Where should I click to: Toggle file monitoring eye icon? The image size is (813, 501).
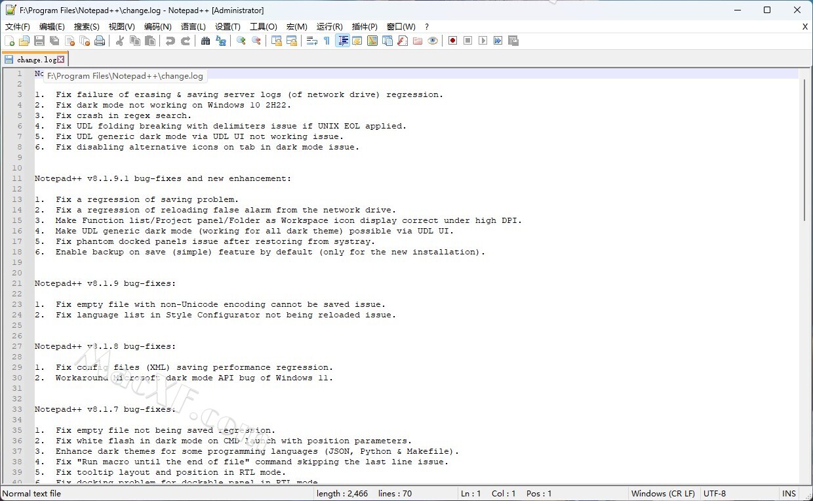click(433, 41)
